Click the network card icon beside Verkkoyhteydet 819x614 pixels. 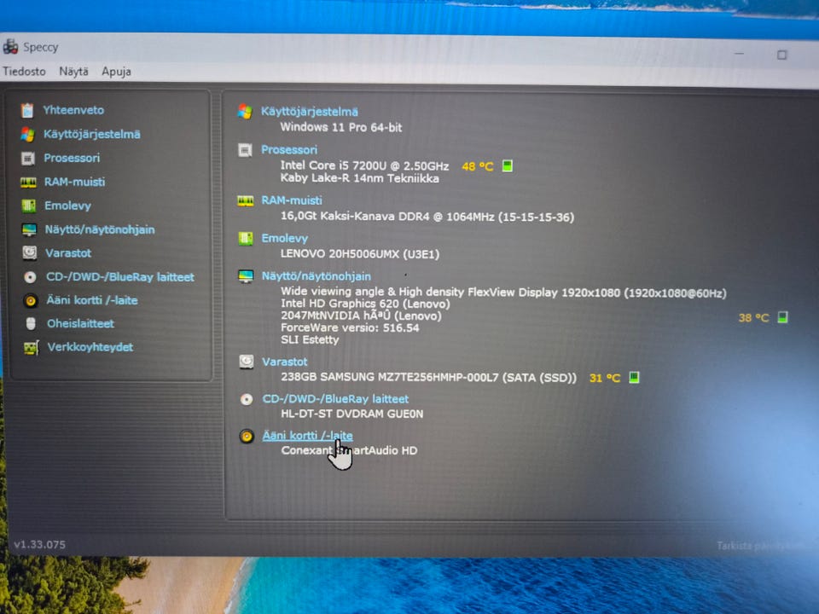32,348
